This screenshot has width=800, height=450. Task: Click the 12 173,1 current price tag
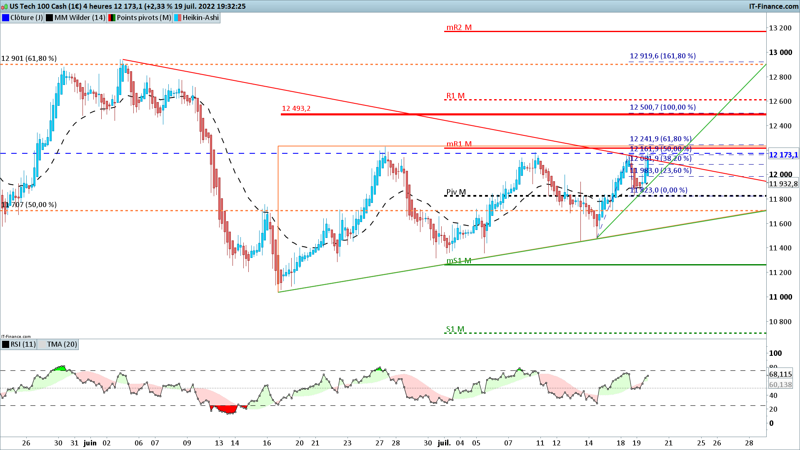click(783, 155)
